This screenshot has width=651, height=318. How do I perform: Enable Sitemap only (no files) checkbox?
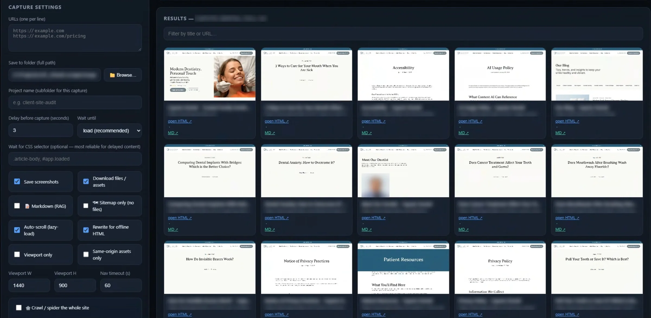[86, 206]
